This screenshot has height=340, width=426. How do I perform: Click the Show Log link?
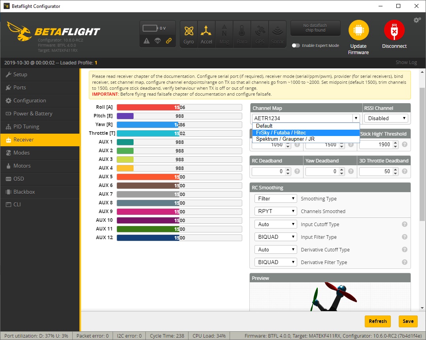[406, 62]
